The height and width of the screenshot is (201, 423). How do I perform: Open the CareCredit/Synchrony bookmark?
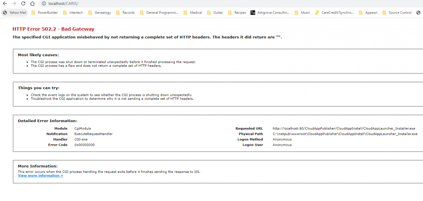tap(334, 12)
